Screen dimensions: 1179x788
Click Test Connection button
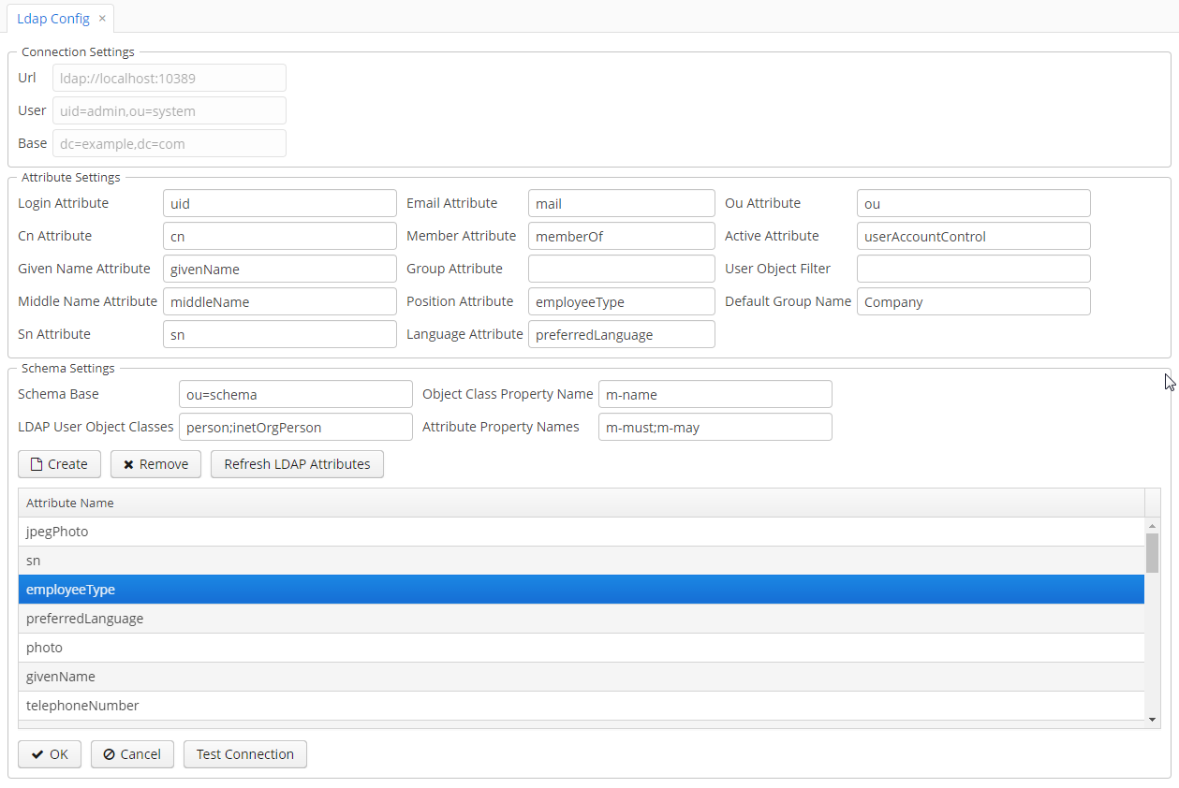tap(245, 754)
